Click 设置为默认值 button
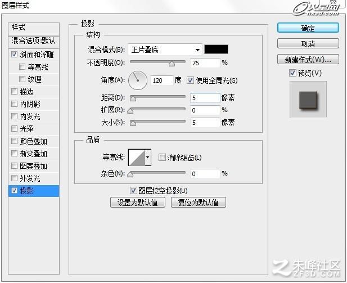This screenshot has width=347, height=283. (x=138, y=203)
